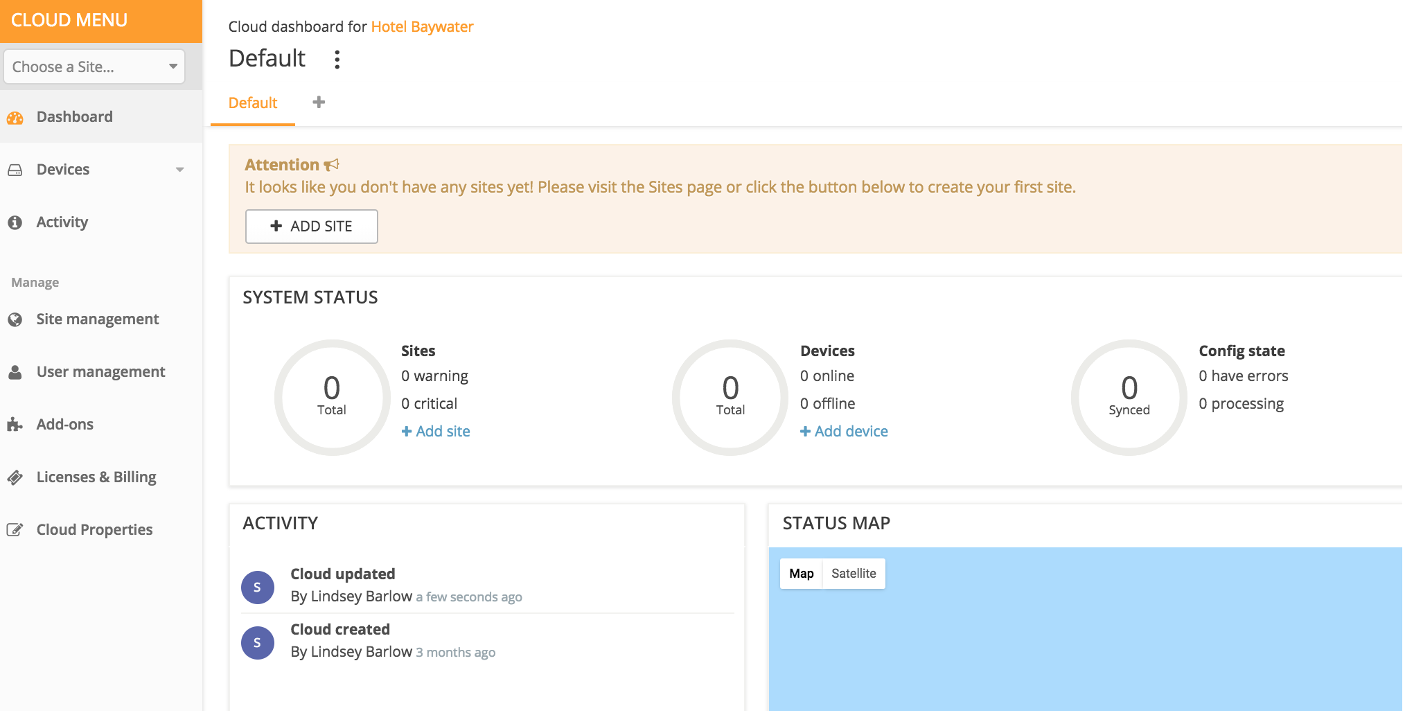Click the '0 online' devices text
1405x715 pixels.
tap(827, 376)
